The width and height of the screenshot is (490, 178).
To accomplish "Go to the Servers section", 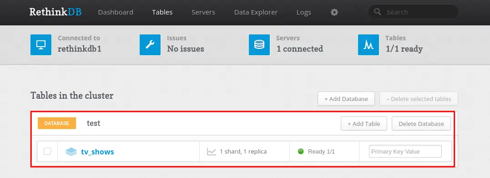I will point(203,12).
